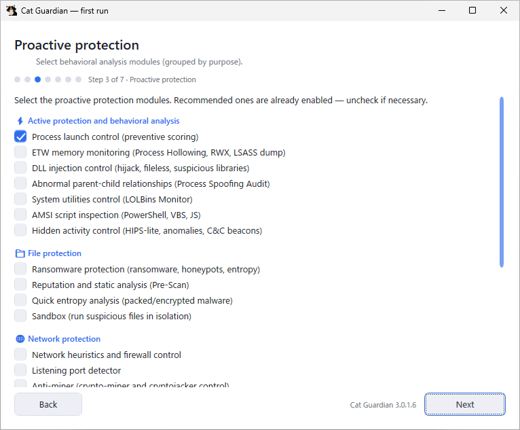Click the last step progress dot
Viewport: 520px width, 430px height.
click(79, 79)
